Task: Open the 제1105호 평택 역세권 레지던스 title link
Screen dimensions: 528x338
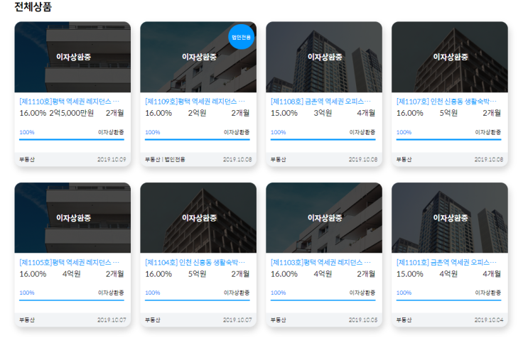Action: coord(70,262)
